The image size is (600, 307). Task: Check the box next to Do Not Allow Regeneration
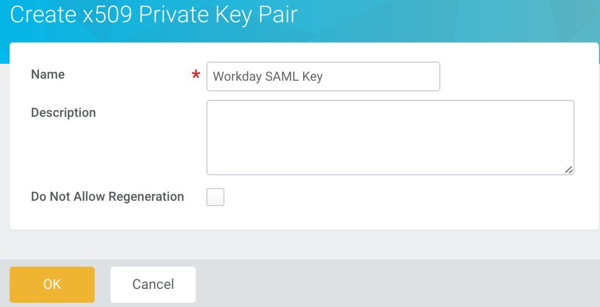215,197
